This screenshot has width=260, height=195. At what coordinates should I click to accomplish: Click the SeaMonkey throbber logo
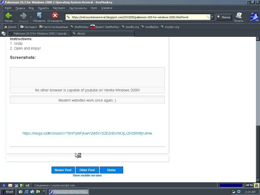point(254,17)
